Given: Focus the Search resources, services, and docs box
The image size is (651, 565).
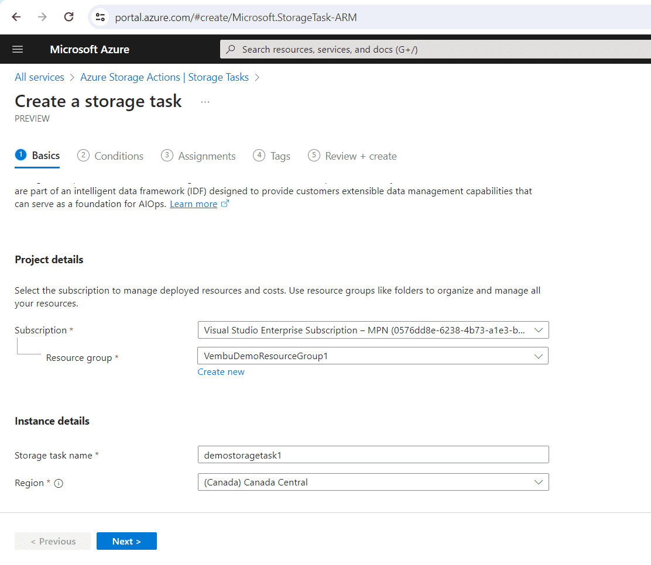Looking at the screenshot, I should (435, 49).
